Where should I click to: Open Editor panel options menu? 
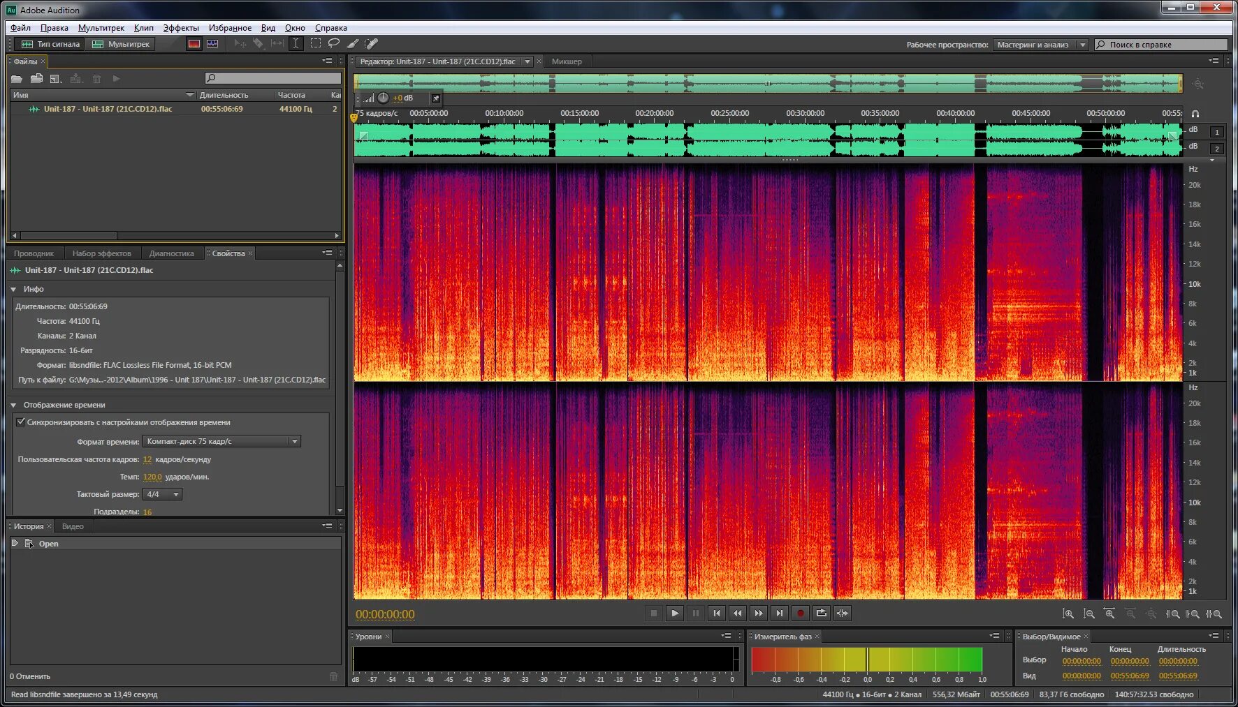point(1214,61)
